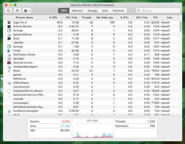This screenshot has height=144, width=185.
Task: Click total Processes value 392
Action: (x=152, y=126)
